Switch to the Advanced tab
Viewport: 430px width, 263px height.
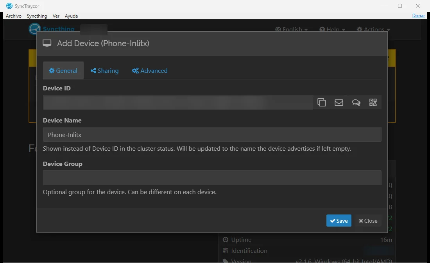pos(150,70)
